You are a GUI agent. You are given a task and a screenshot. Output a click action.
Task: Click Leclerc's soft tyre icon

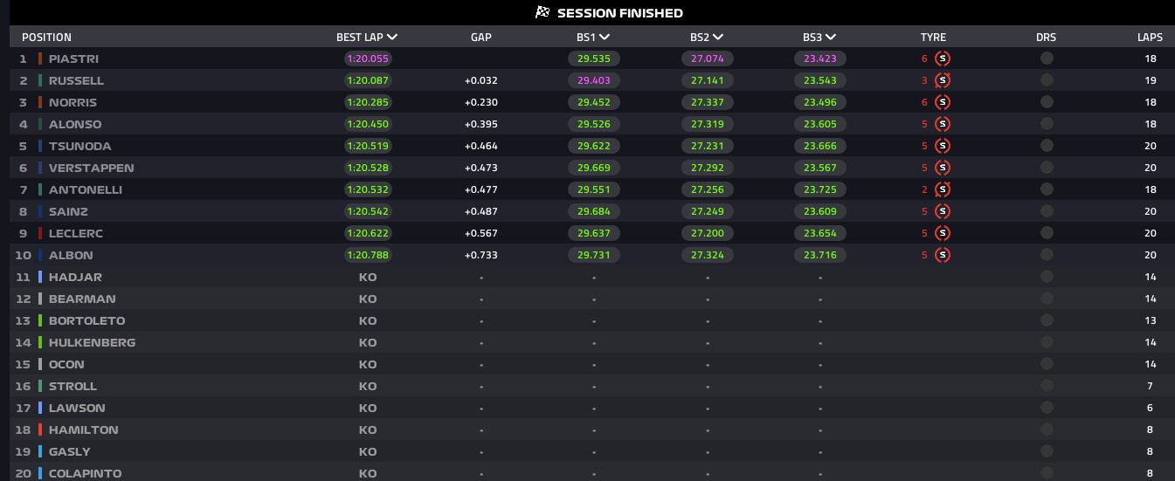click(942, 233)
